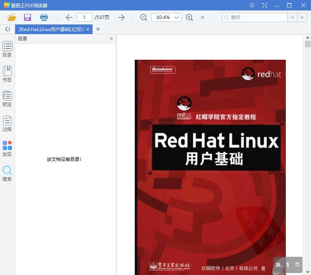Find previous match up arrow

[292, 17]
